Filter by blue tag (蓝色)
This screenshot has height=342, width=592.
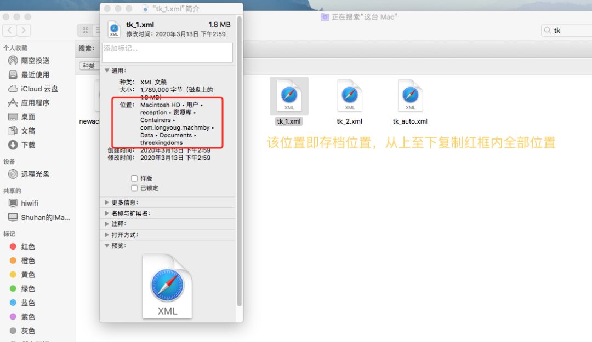(x=22, y=303)
